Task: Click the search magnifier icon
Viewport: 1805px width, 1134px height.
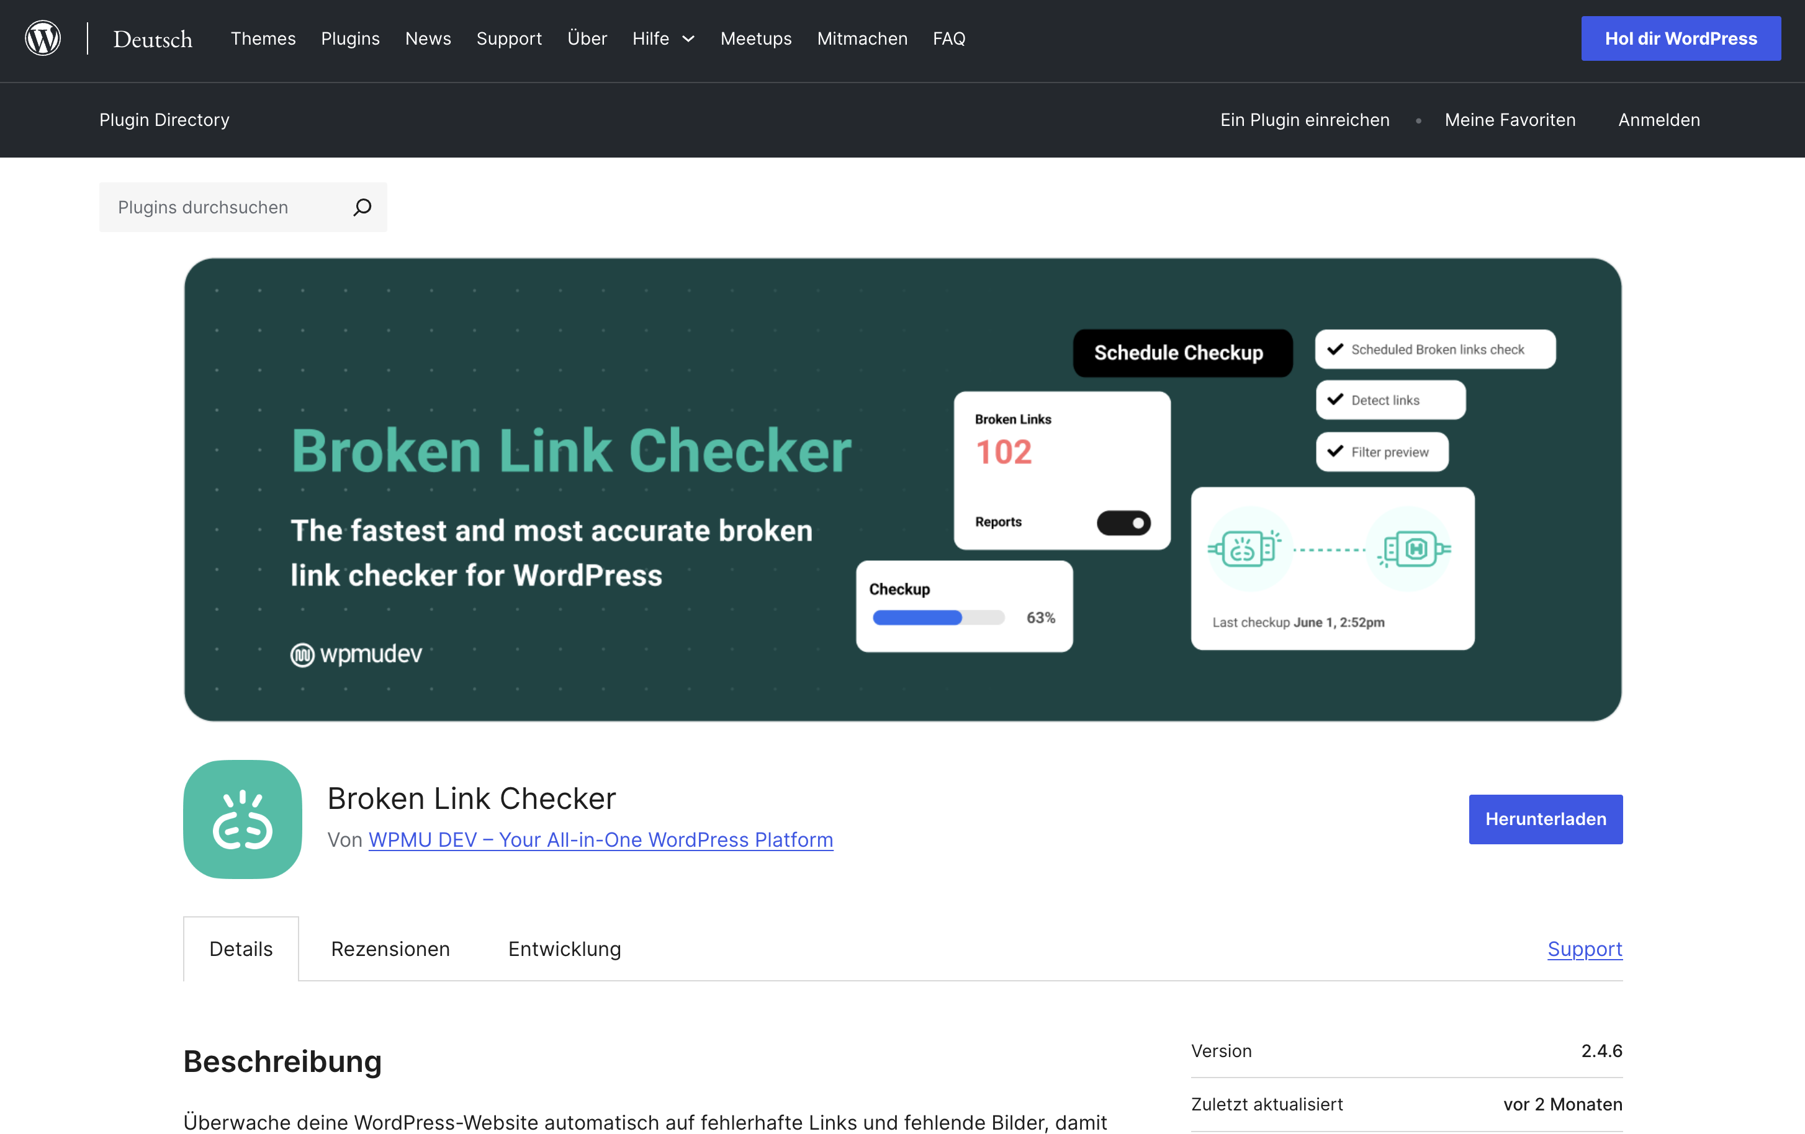Action: [x=362, y=207]
